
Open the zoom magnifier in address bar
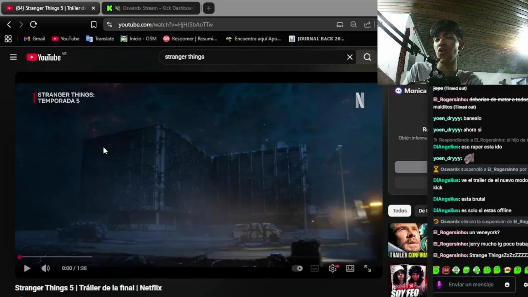coord(354,25)
